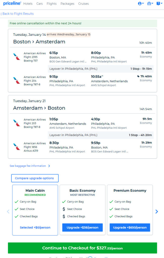Show previous fare options with left arrow
164x258 pixels.
pyautogui.click(x=8, y=211)
